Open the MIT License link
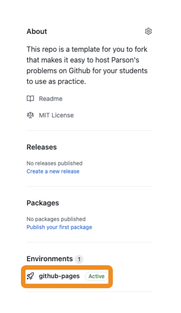The width and height of the screenshot is (181, 313). point(56,115)
